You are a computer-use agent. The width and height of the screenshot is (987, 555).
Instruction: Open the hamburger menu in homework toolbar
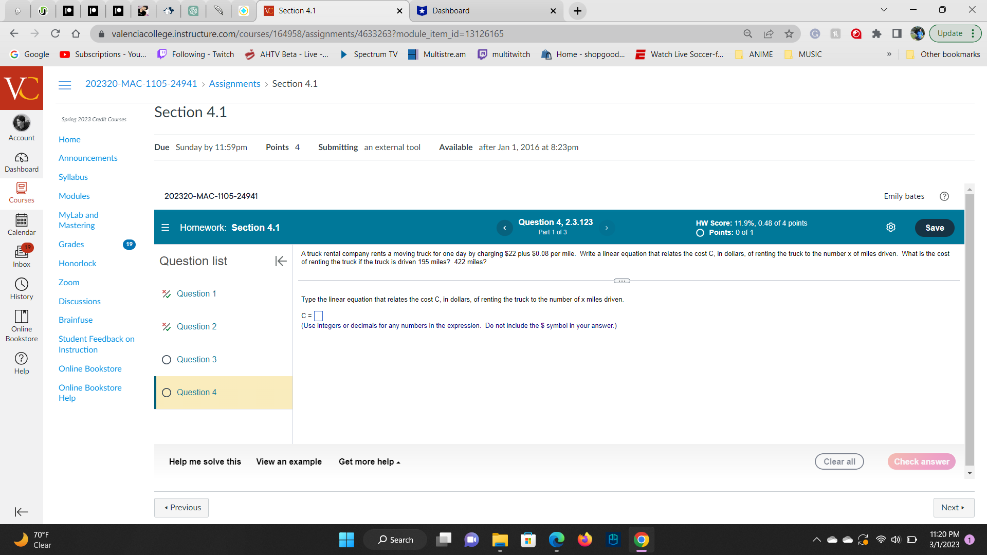[x=165, y=228]
